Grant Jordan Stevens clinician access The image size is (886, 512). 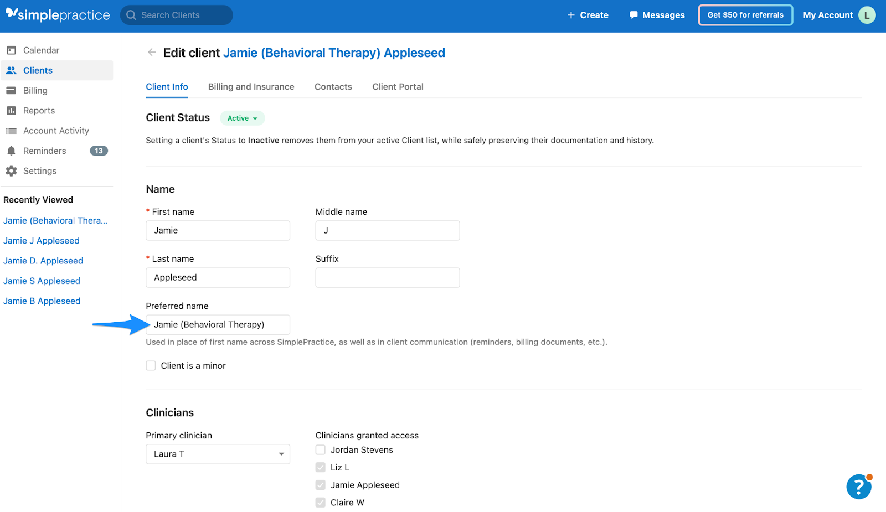[x=320, y=449]
